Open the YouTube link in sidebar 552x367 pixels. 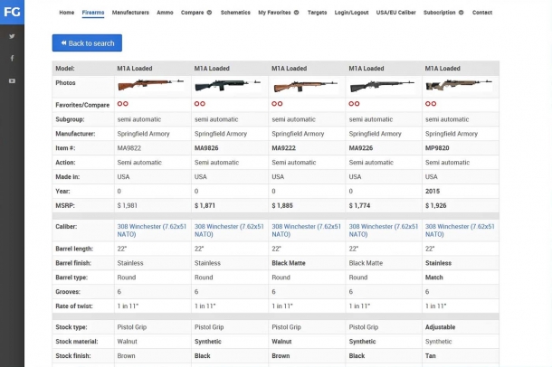pyautogui.click(x=12, y=80)
